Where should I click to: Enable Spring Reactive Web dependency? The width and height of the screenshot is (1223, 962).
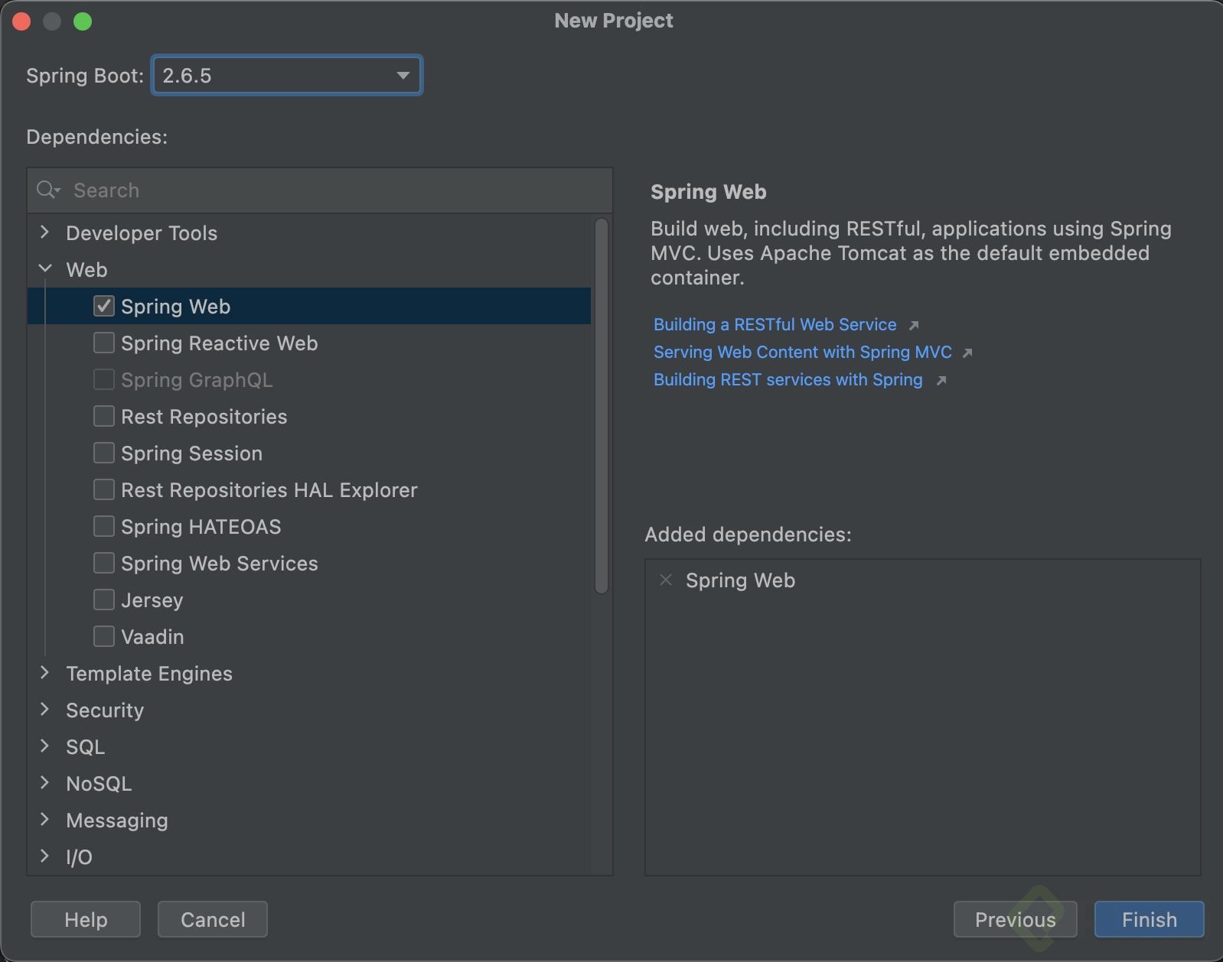pyautogui.click(x=104, y=343)
